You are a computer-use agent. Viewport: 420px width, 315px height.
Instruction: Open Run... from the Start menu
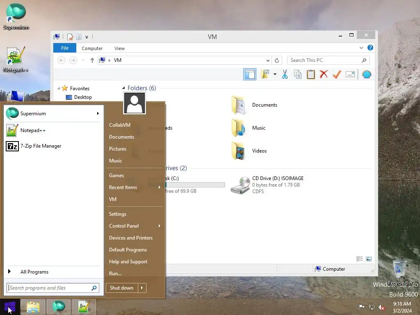click(x=115, y=274)
